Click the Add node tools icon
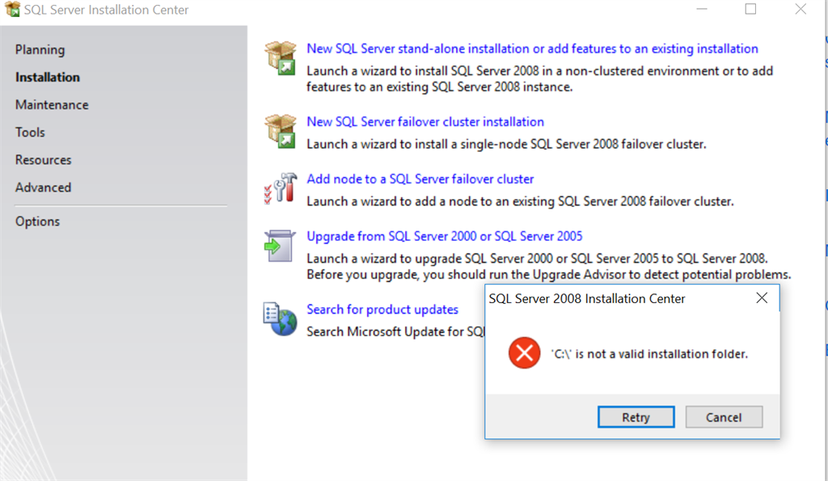This screenshot has width=828, height=481. 281,188
